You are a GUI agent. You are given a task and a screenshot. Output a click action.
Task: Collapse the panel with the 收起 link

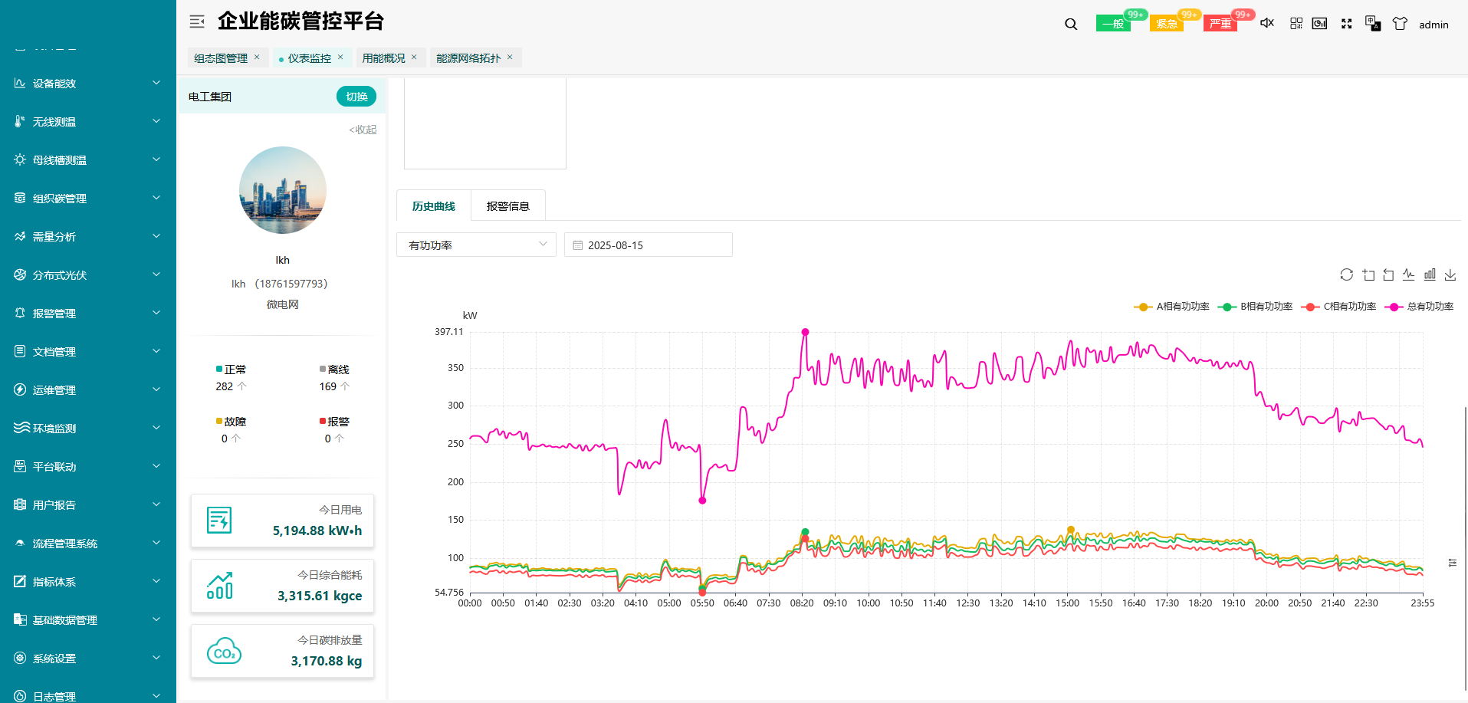(x=363, y=130)
